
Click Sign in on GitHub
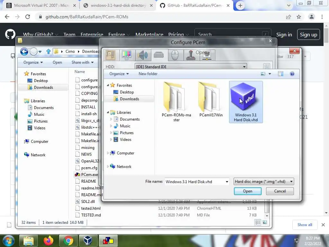284,35
